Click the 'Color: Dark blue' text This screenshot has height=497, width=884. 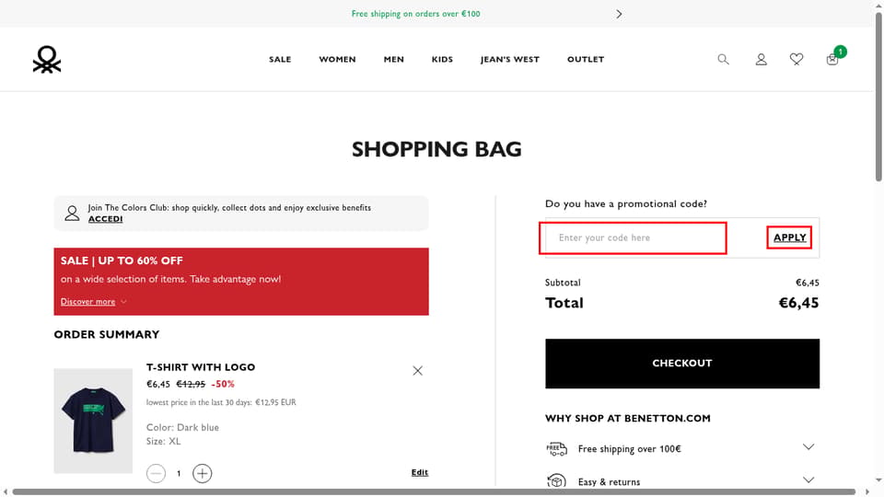coord(182,427)
